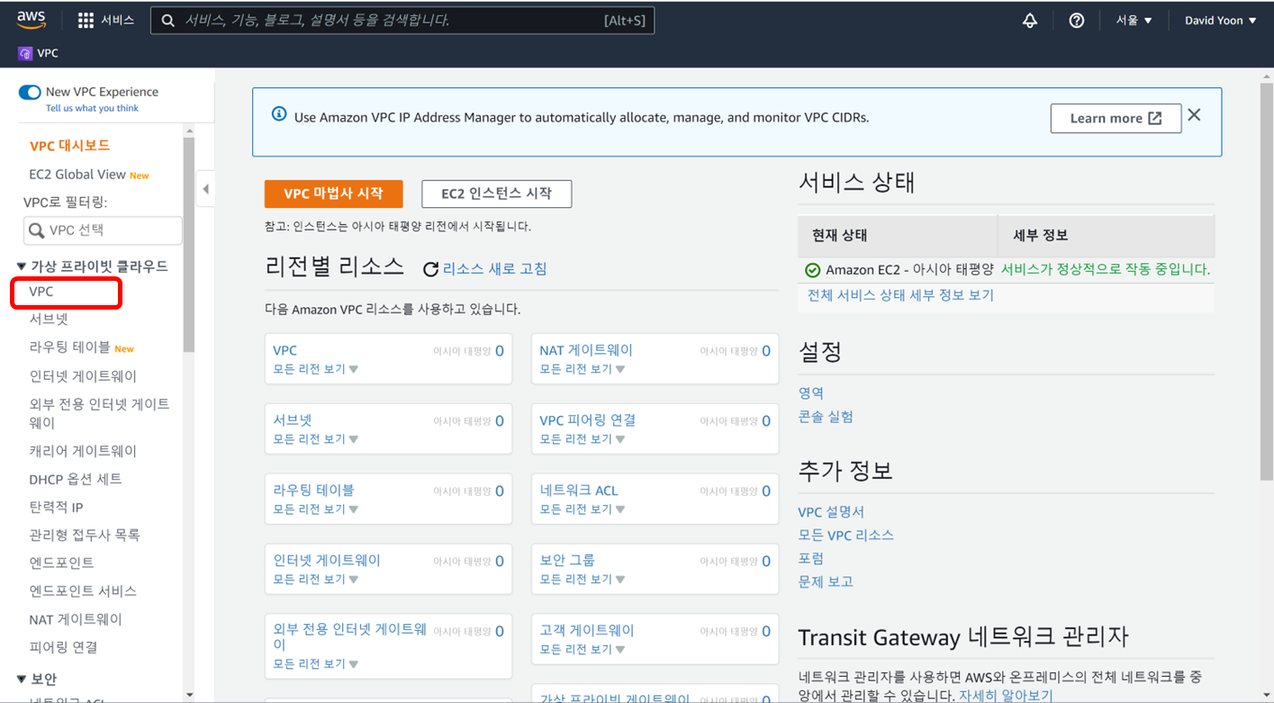Click the VPC breadcrumb label in header
The width and height of the screenshot is (1274, 703).
[x=48, y=54]
